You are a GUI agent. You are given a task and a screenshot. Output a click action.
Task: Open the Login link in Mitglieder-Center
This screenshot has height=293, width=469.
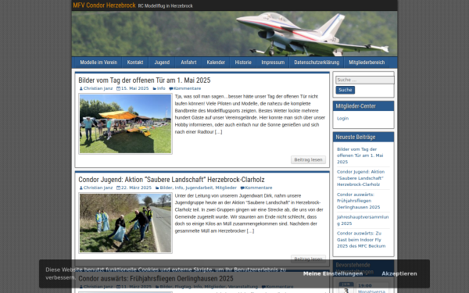click(x=342, y=119)
